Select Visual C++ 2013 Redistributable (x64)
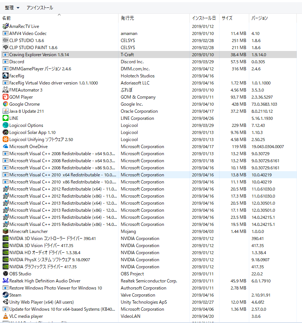This screenshot has width=302, height=323. pos(149,203)
